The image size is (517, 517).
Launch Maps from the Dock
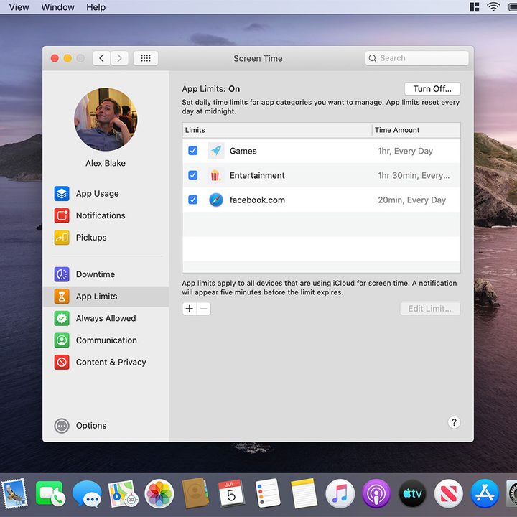point(123,493)
